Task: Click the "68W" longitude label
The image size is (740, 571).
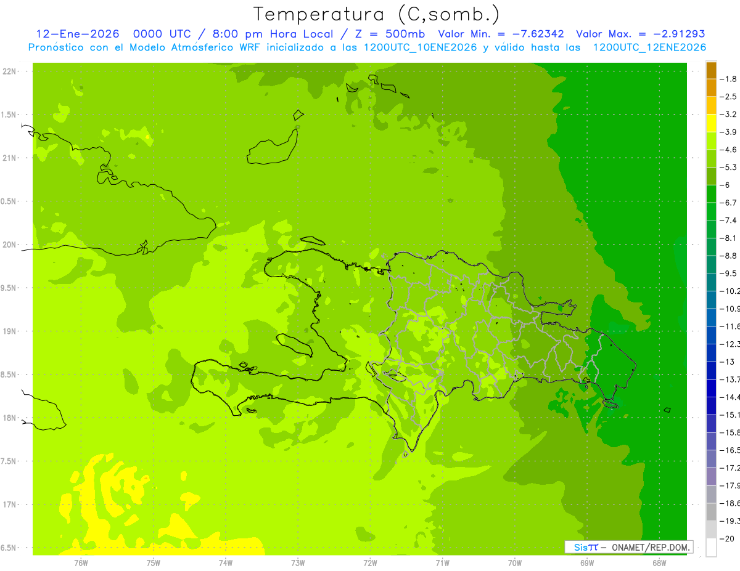Action: [659, 562]
